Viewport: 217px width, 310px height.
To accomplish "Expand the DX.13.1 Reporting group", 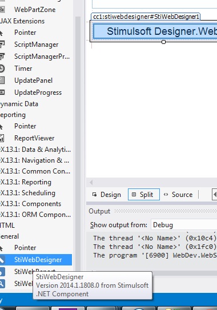I will tap(36, 182).
